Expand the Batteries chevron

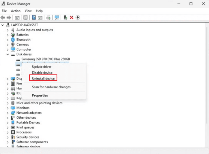[8, 35]
